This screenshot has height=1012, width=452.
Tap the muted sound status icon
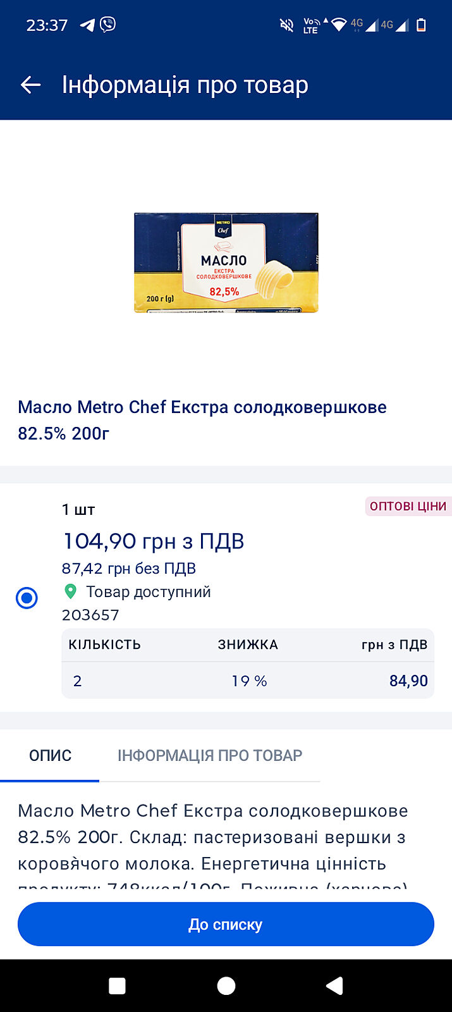coord(286,25)
